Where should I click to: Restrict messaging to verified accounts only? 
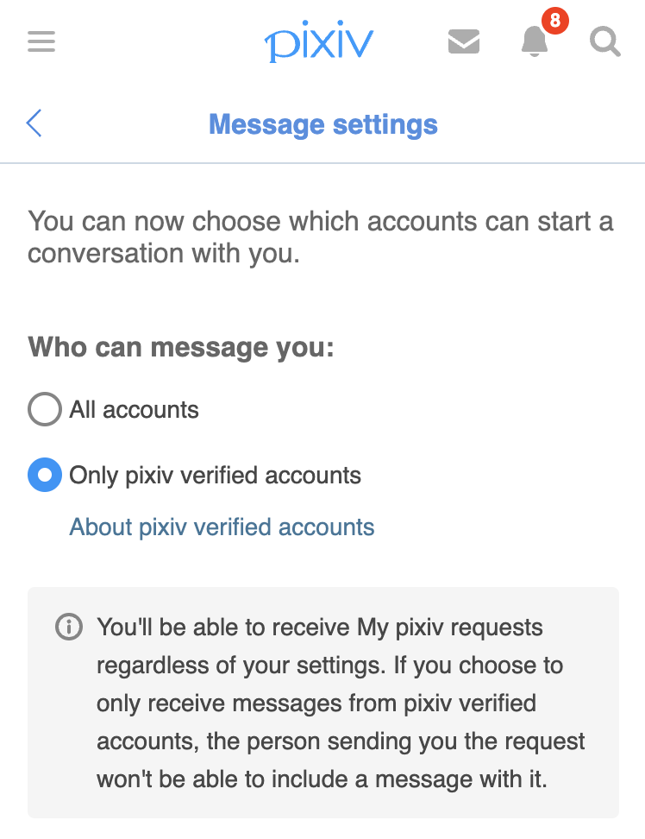pos(44,475)
